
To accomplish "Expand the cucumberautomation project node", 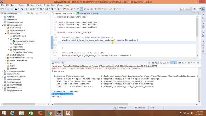I will coord(3,72).
